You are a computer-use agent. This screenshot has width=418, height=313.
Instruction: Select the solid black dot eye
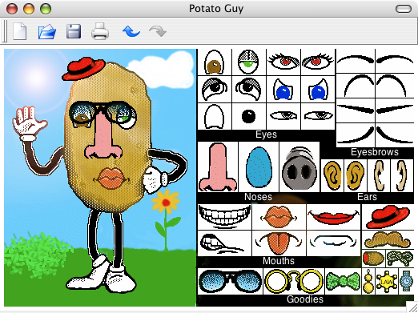coord(248,116)
